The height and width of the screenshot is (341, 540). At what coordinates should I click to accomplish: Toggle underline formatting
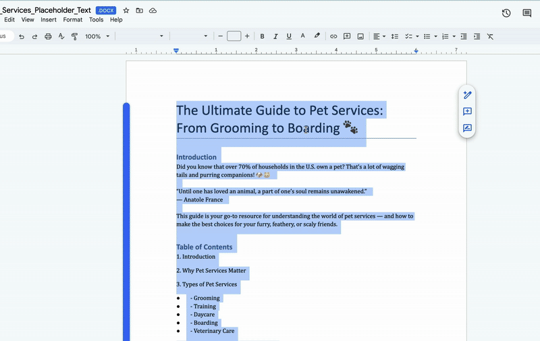point(289,36)
